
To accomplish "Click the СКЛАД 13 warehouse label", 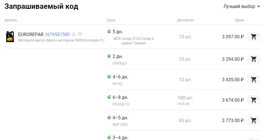I will click(121, 104).
